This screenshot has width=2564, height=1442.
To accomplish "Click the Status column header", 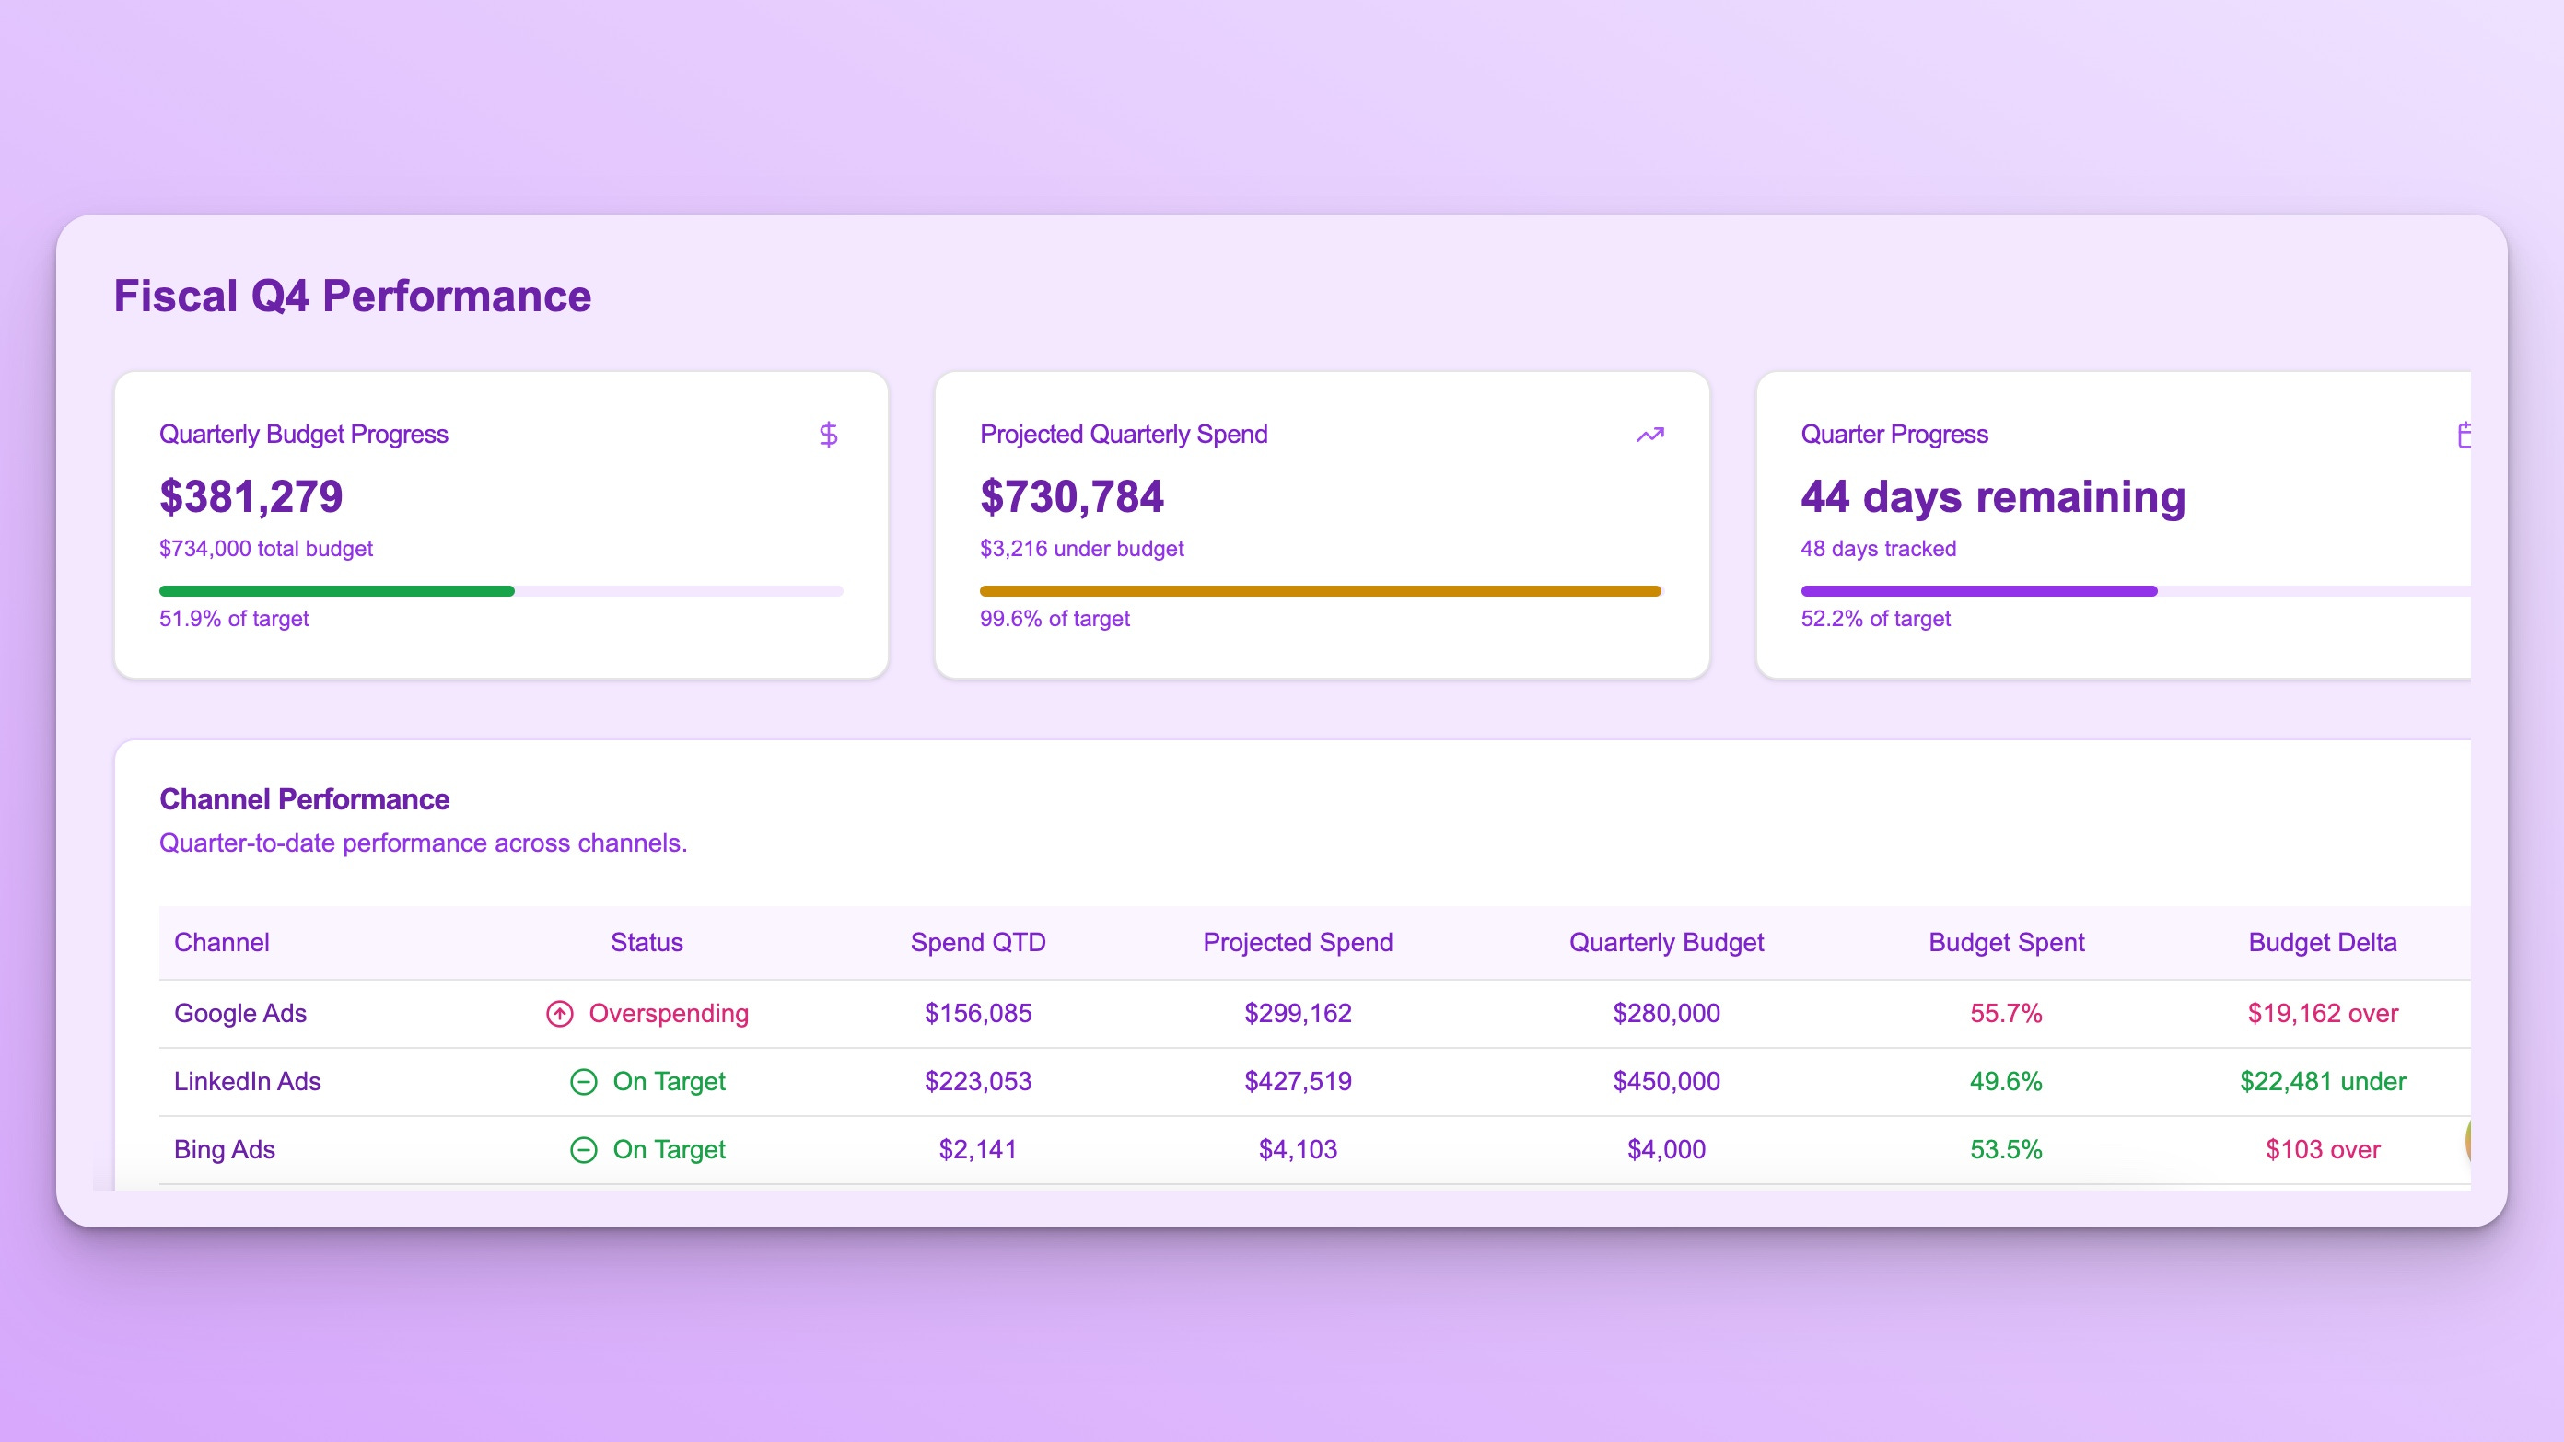I will pos(646,942).
